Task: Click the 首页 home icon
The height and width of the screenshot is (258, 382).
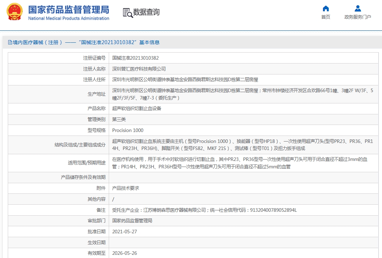Action: click(326, 8)
